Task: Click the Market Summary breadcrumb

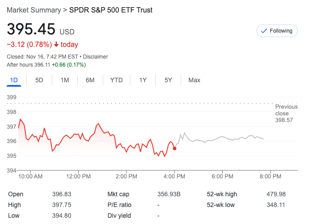Action: pos(33,10)
